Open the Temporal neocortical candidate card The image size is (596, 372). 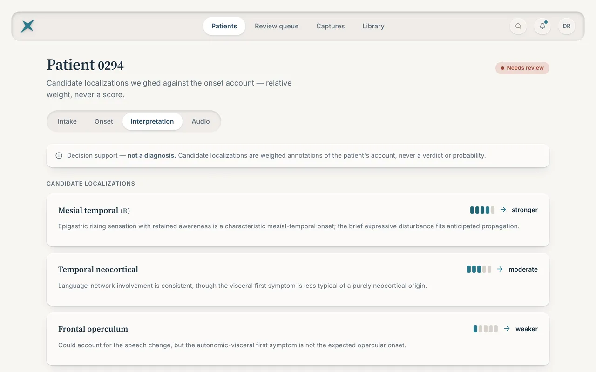(298, 279)
